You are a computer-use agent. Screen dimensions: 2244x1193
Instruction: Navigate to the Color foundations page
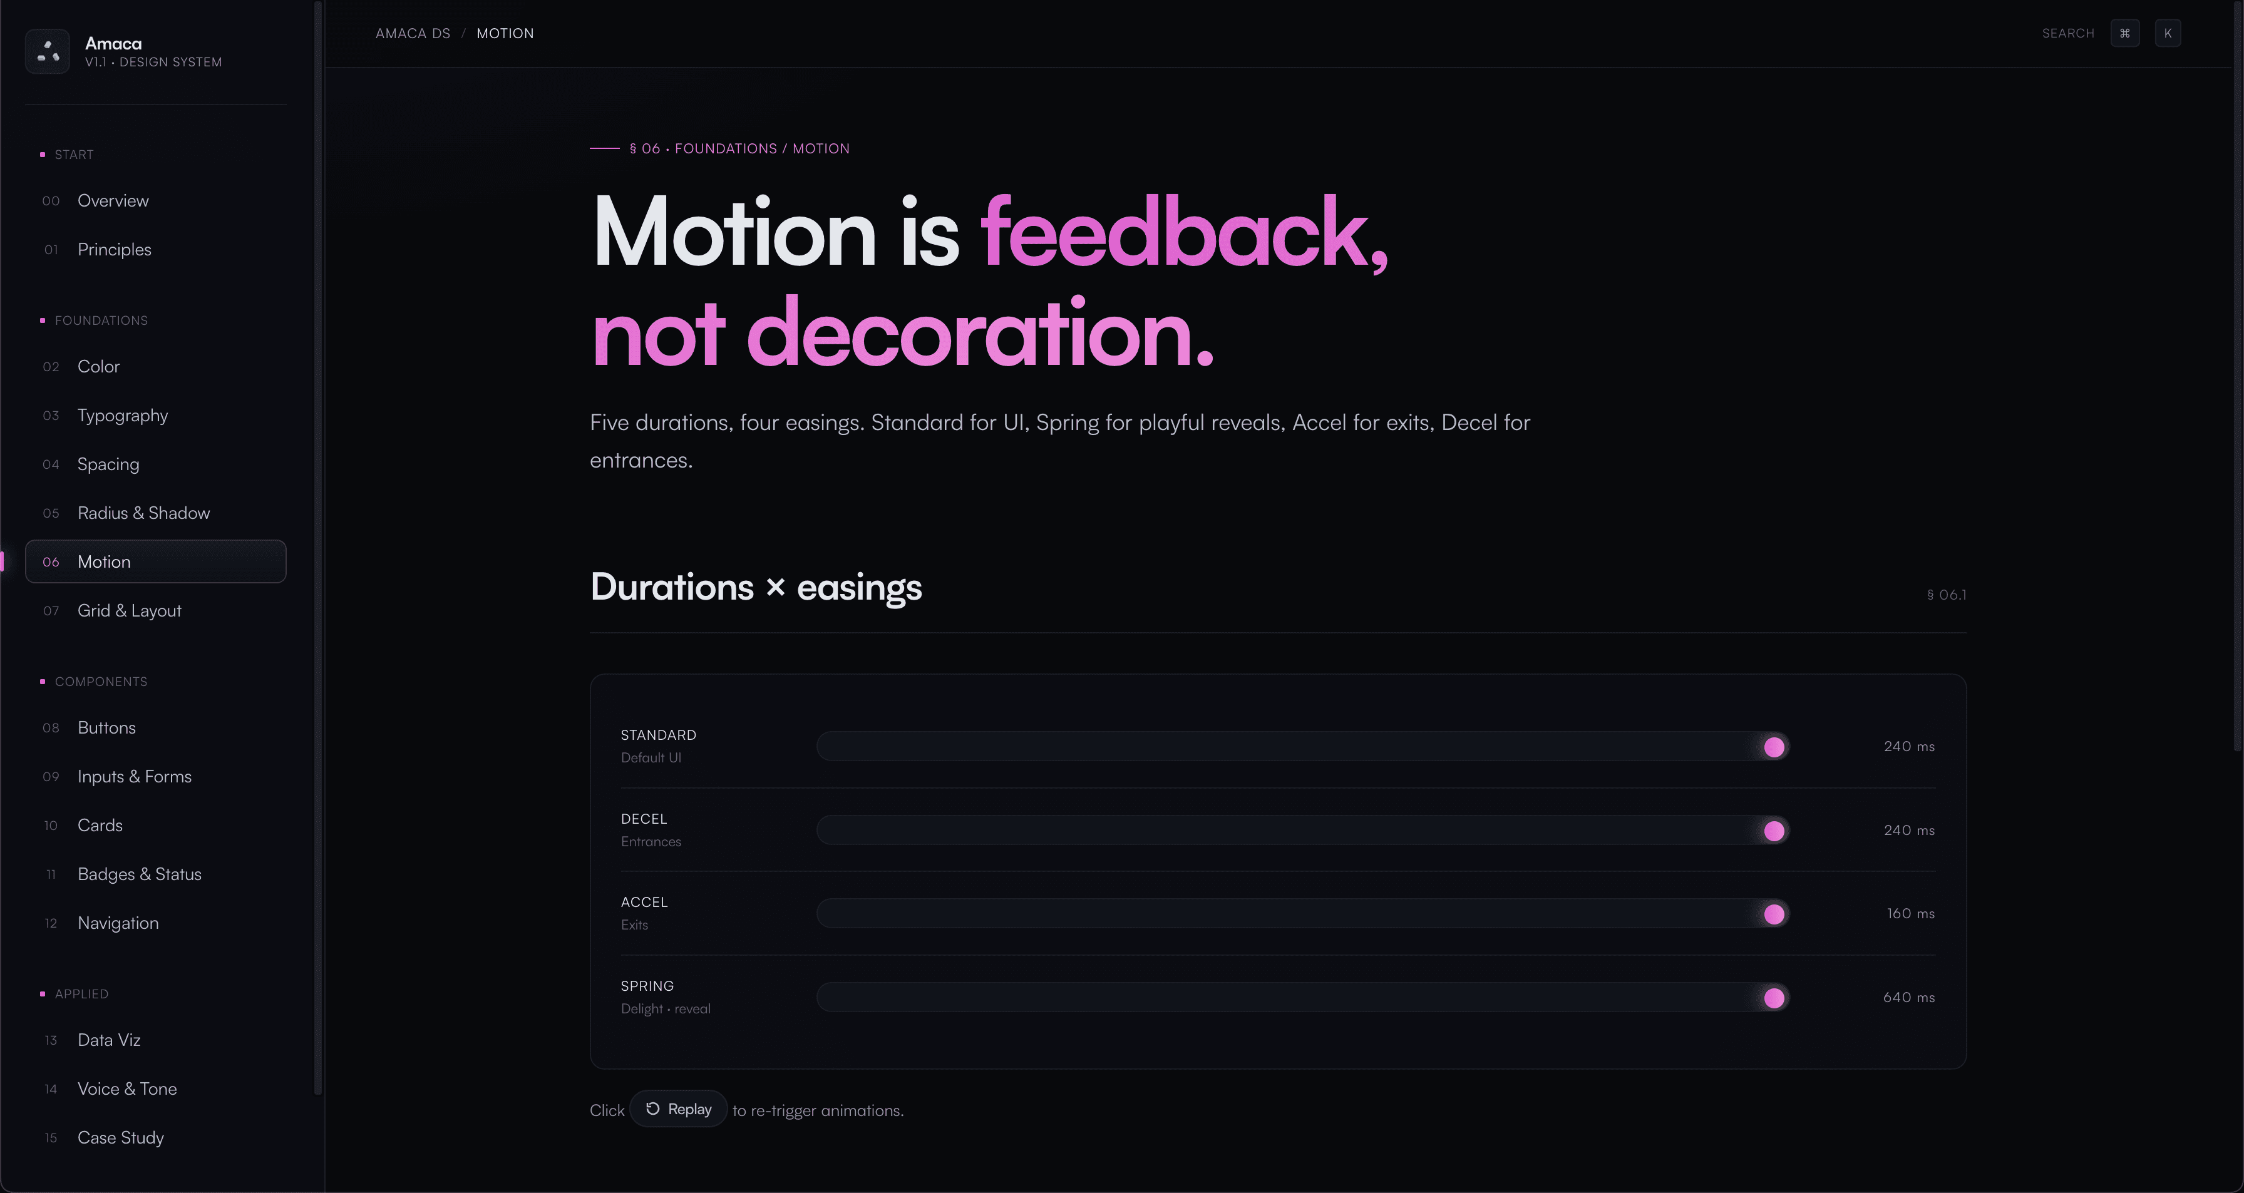[98, 367]
